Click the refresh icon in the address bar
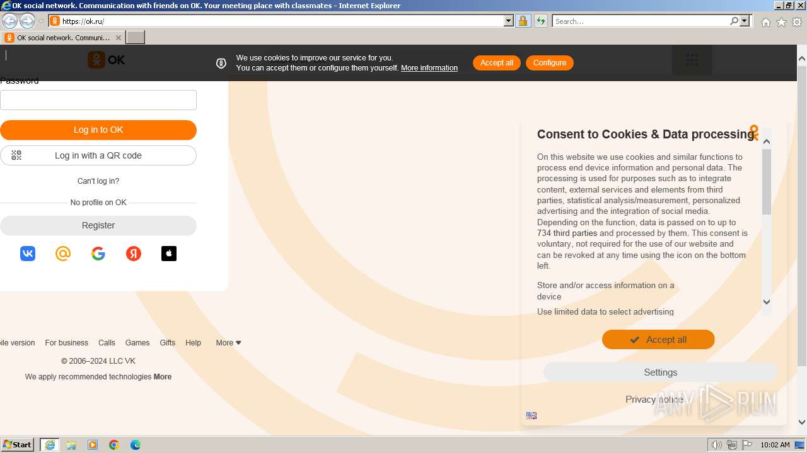Viewport: 807px width, 453px height. tap(540, 21)
